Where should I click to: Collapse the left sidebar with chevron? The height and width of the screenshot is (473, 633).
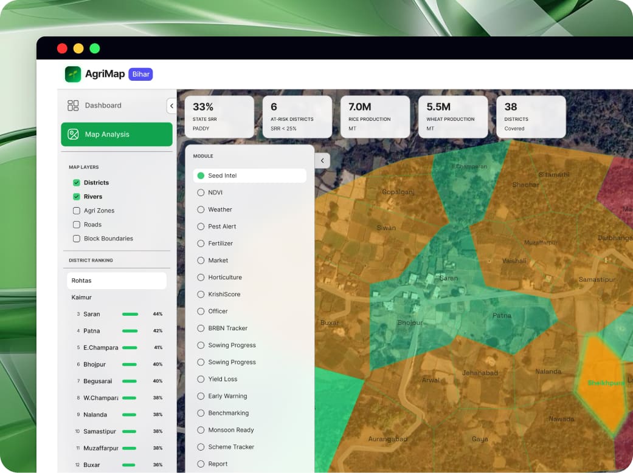click(171, 106)
